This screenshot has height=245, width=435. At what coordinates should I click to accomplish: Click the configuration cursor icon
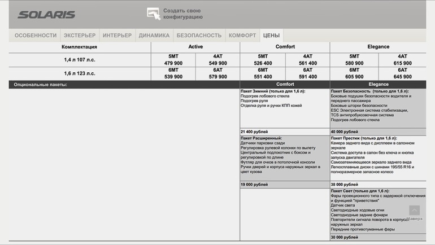tap(153, 14)
